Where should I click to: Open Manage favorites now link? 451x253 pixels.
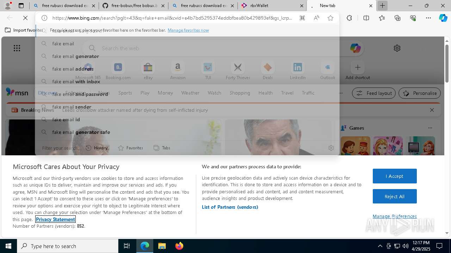coord(188,30)
